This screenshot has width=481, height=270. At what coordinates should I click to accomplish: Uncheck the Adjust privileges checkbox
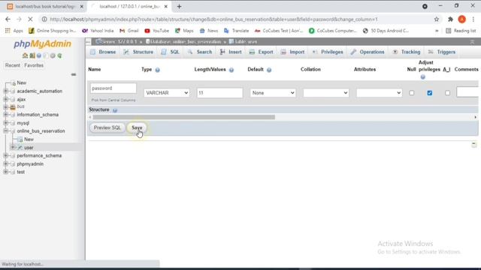429,93
